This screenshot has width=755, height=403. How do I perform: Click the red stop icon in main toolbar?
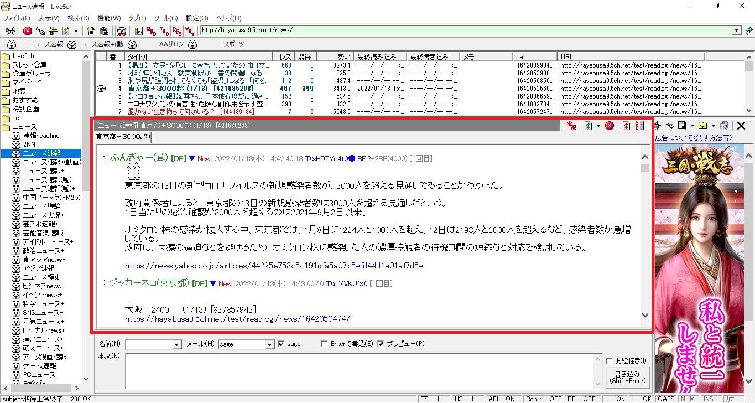point(28,31)
